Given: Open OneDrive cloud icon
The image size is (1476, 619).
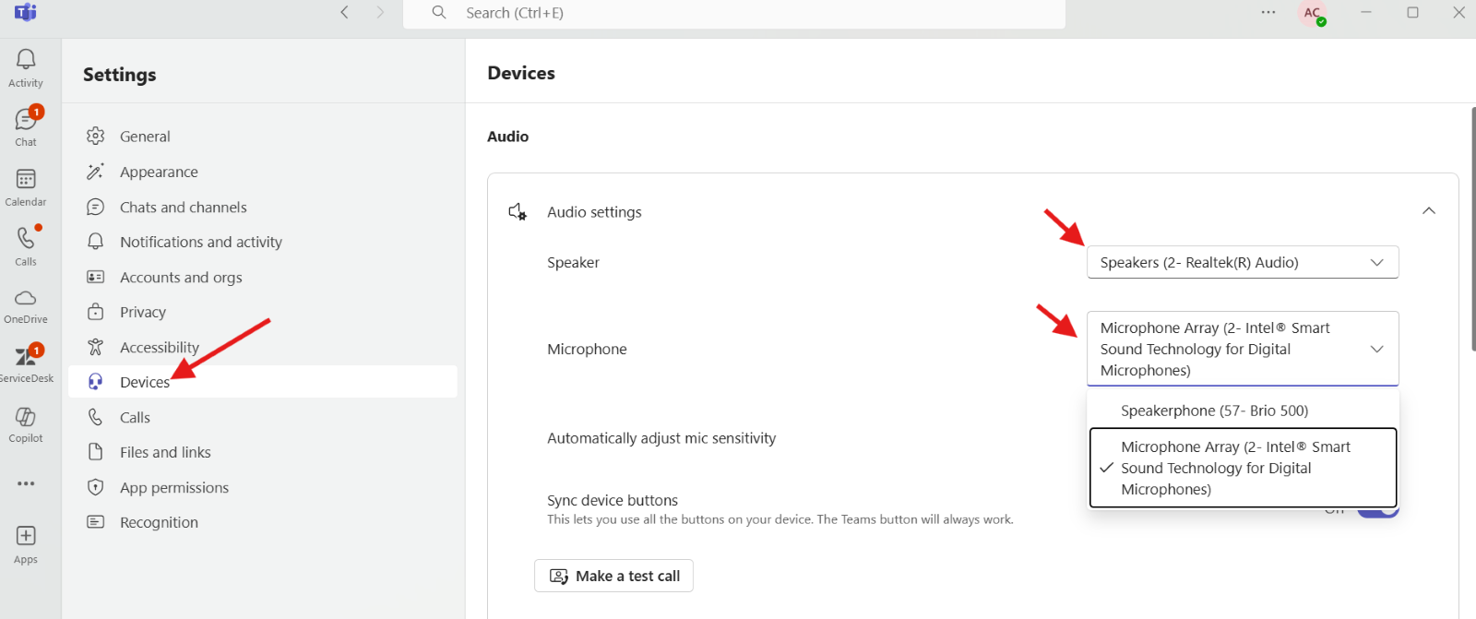Looking at the screenshot, I should click(26, 299).
